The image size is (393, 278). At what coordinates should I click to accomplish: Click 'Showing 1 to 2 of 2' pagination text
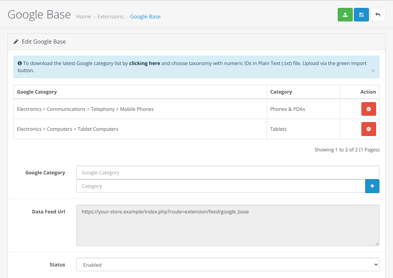[347, 150]
